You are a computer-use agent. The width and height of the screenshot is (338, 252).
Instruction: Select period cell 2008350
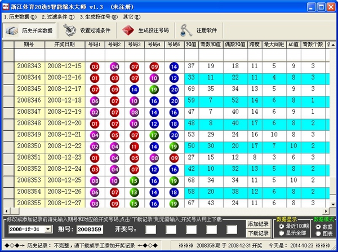click(x=29, y=147)
